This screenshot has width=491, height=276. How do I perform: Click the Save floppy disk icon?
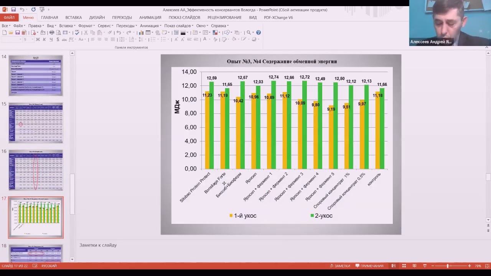coord(18,33)
